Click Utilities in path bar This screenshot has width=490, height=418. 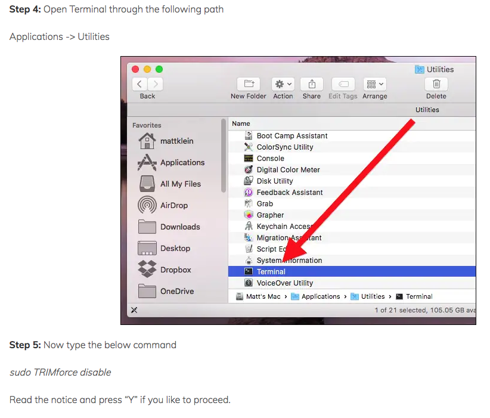(x=368, y=296)
